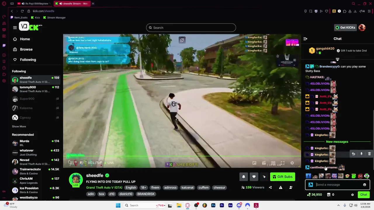Open the channel shop icon
The image size is (374, 210).
(329, 195)
